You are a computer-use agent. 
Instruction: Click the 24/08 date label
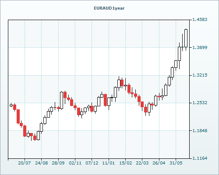click(x=42, y=163)
